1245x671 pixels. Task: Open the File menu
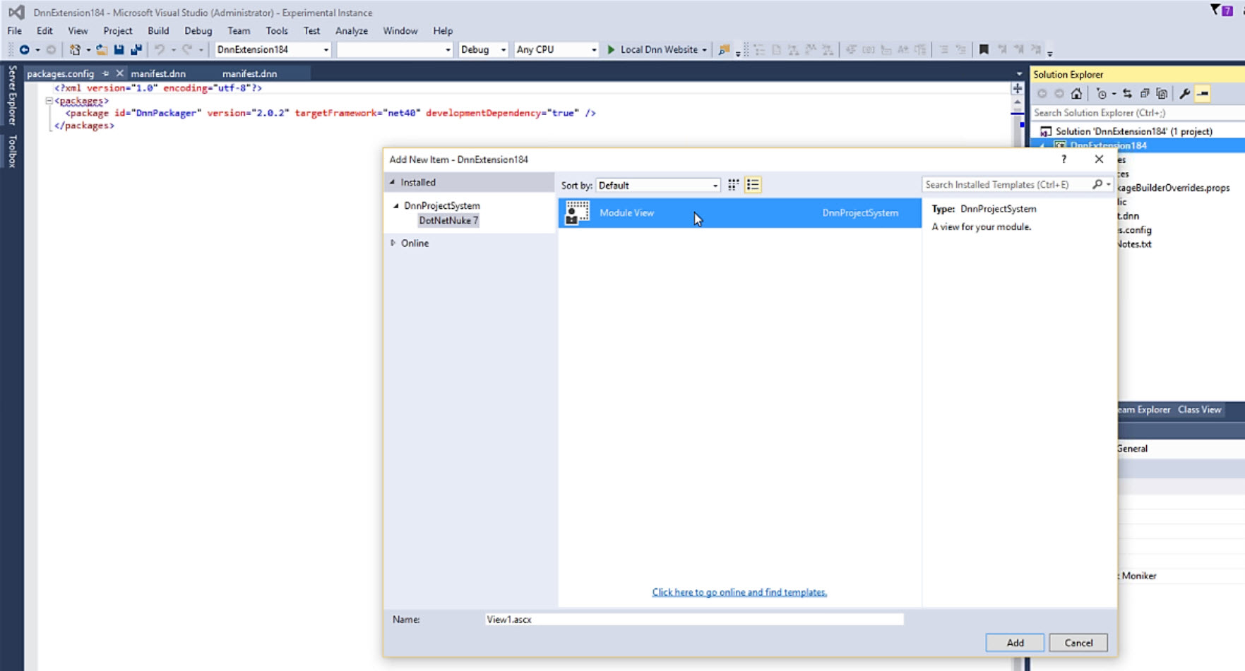point(14,30)
